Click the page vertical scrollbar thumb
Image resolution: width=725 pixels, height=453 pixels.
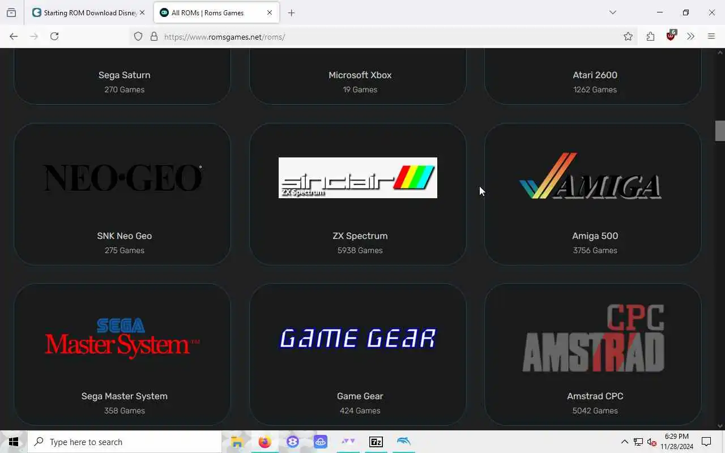tap(720, 131)
